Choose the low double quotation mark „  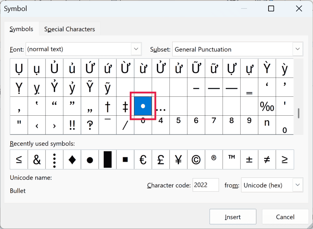(x=90, y=106)
